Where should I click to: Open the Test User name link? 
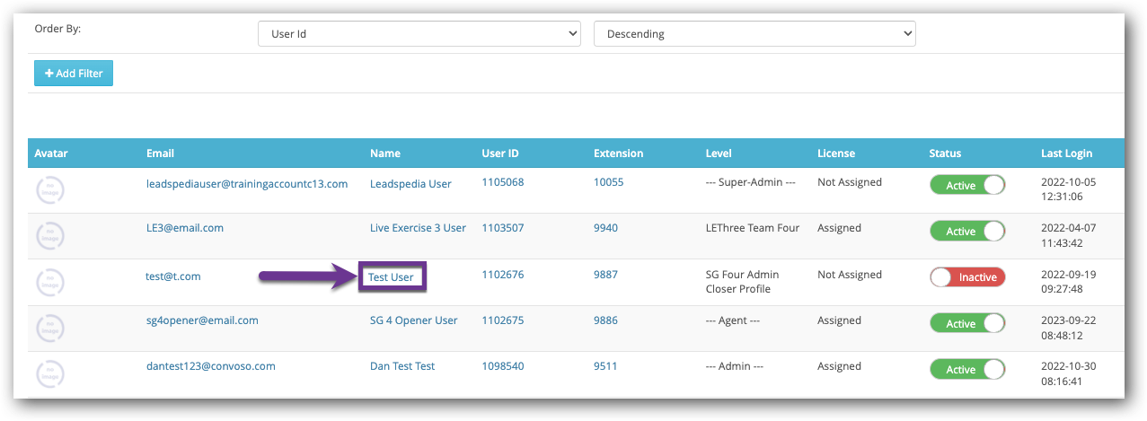tap(391, 276)
